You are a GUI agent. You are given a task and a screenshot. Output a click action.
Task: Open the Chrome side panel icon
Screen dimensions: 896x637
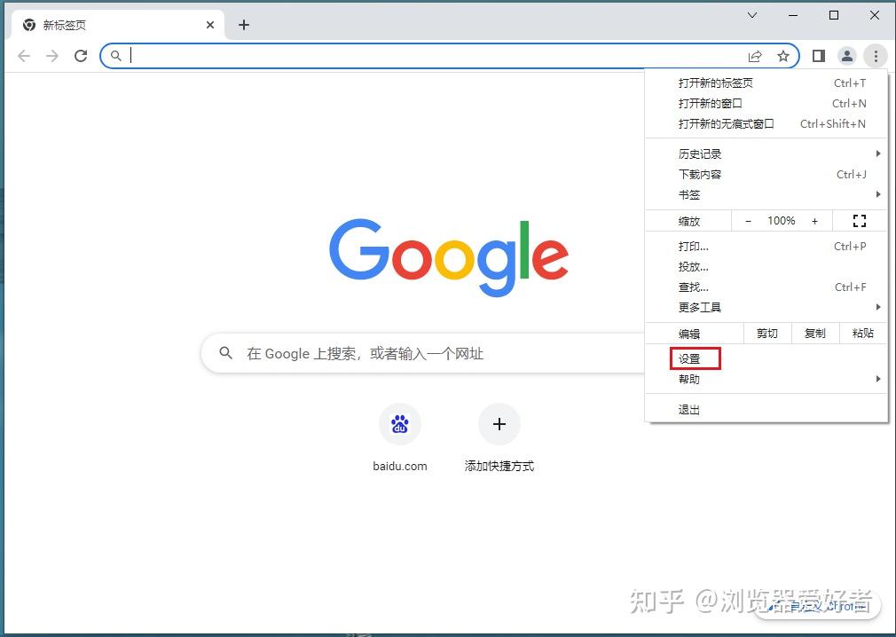pyautogui.click(x=817, y=55)
